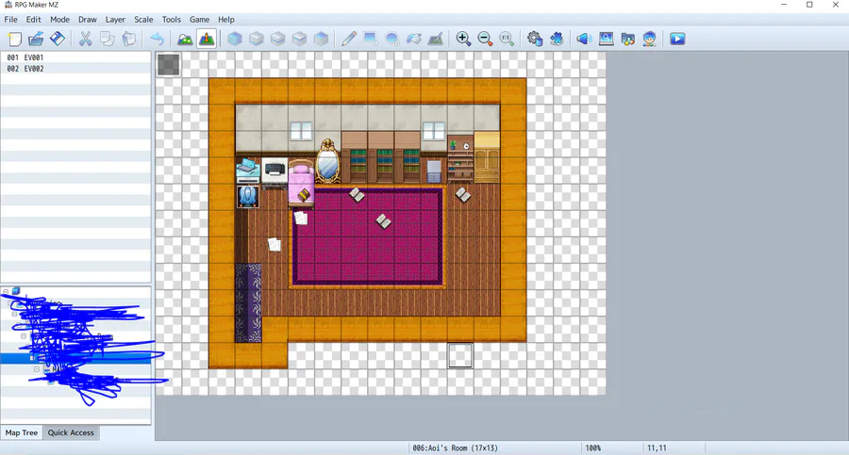The height and width of the screenshot is (455, 849).
Task: Choose the Rectangle drawing tool
Action: (x=371, y=39)
